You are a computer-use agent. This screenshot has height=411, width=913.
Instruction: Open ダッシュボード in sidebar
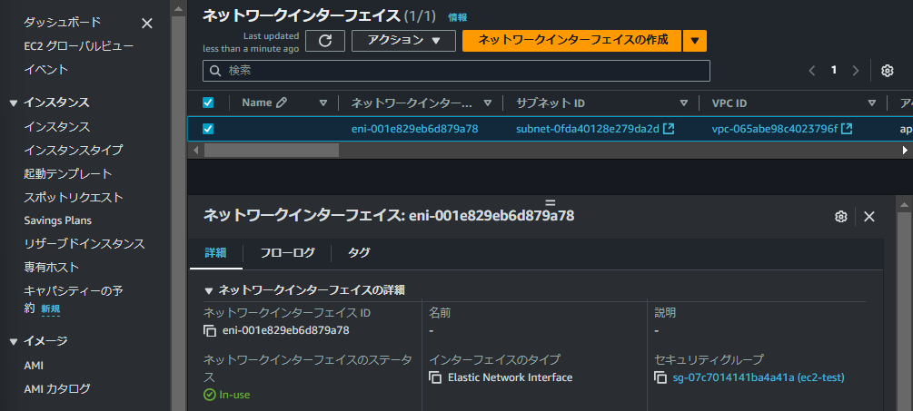tap(63, 22)
